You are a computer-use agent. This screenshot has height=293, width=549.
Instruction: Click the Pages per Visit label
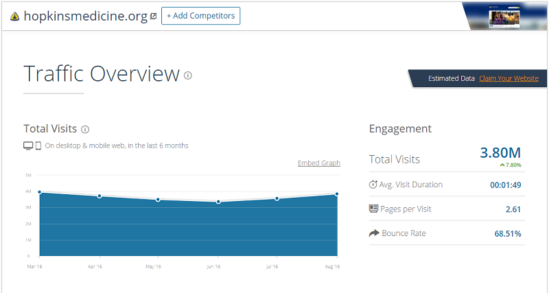click(x=406, y=209)
